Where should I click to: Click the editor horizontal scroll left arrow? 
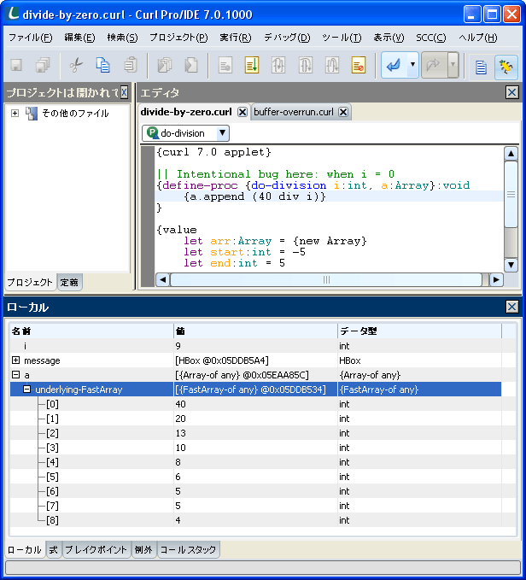(x=162, y=279)
